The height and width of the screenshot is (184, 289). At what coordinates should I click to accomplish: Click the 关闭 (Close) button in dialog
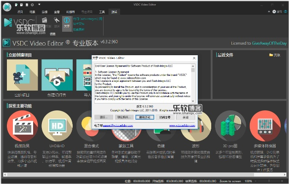click(x=185, y=117)
